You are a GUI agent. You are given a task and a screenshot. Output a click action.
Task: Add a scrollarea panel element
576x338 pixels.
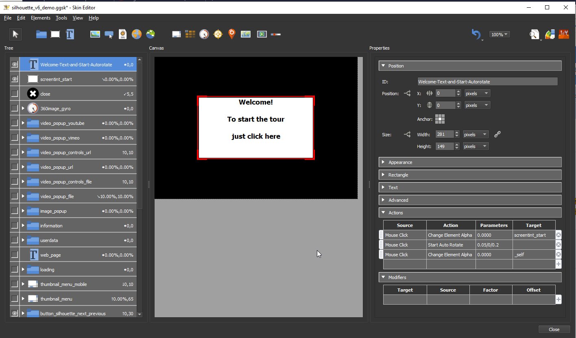click(x=177, y=35)
